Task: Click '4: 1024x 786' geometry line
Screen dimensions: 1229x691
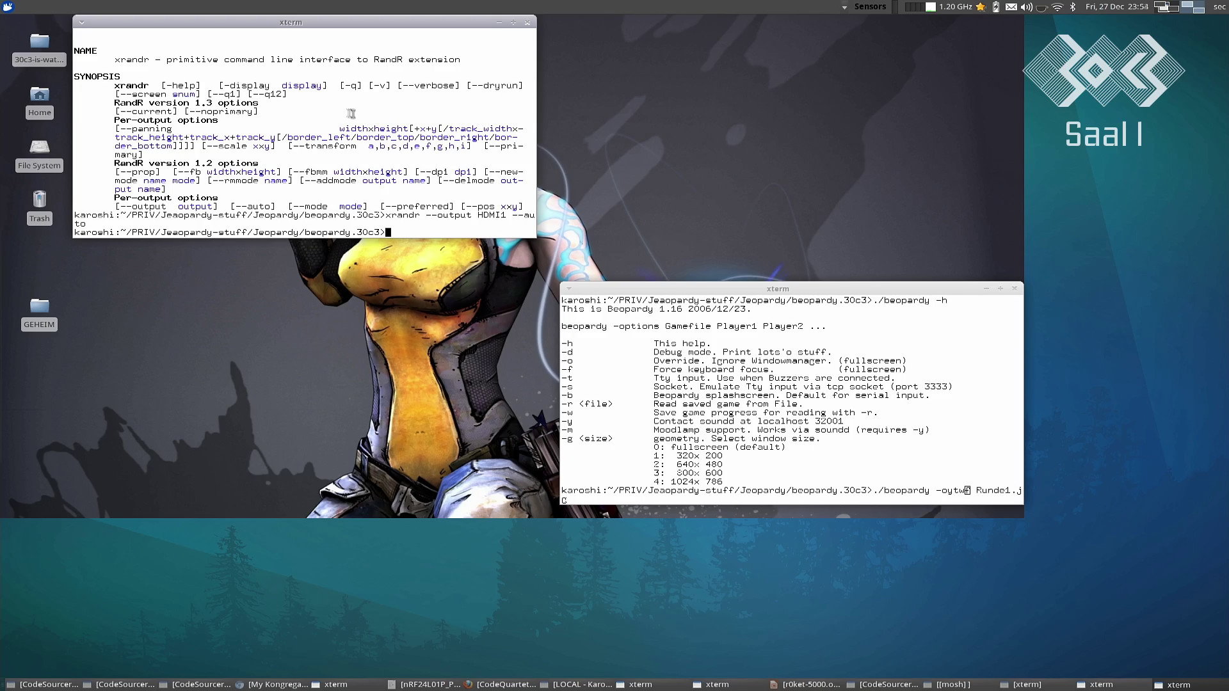Action: coord(688,481)
